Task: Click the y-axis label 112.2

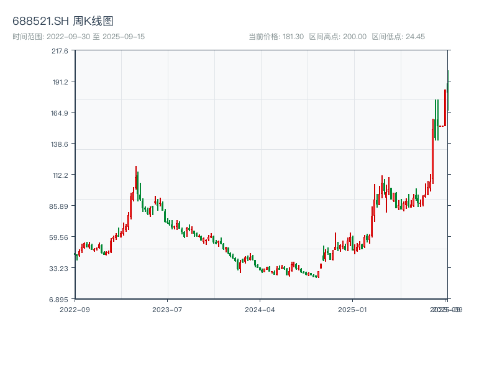Action: (x=60, y=175)
